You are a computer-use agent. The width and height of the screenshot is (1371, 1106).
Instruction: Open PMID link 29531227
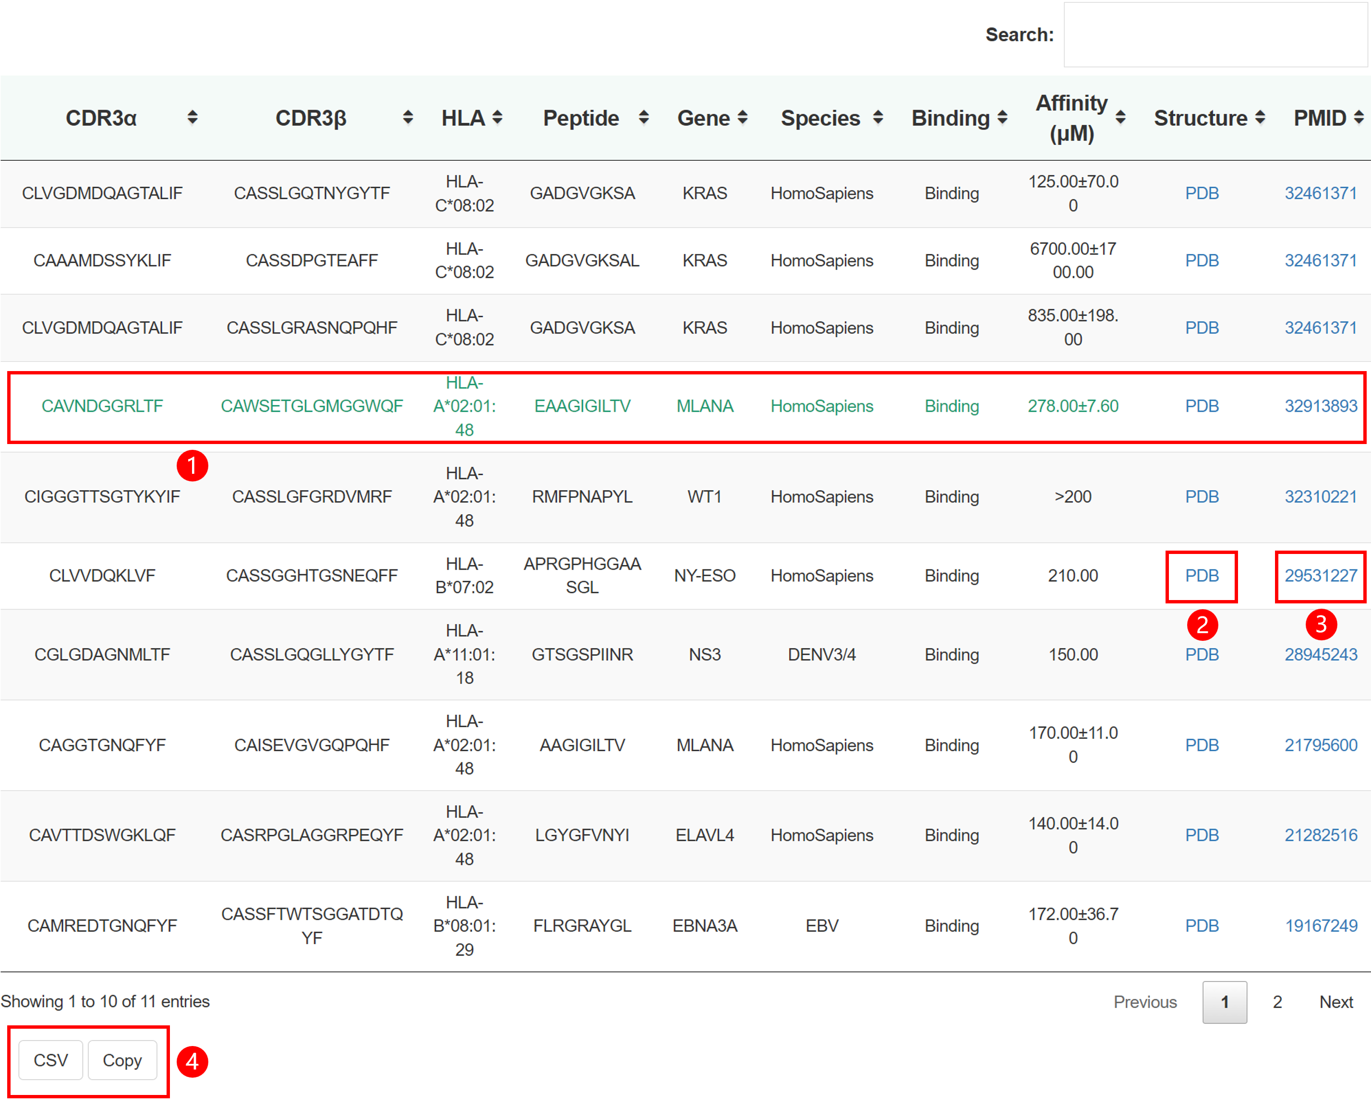pos(1320,576)
